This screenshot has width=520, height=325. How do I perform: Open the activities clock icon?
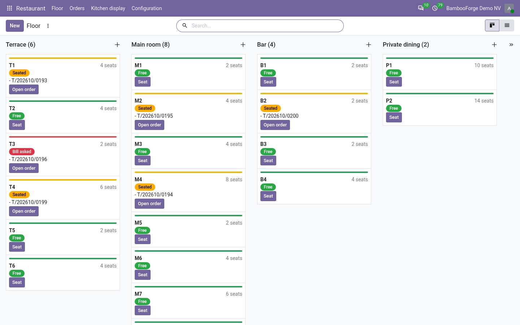tap(435, 8)
